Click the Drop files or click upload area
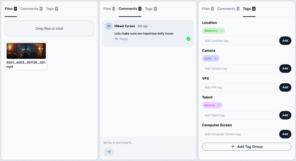The image size is (296, 161). pos(49,29)
